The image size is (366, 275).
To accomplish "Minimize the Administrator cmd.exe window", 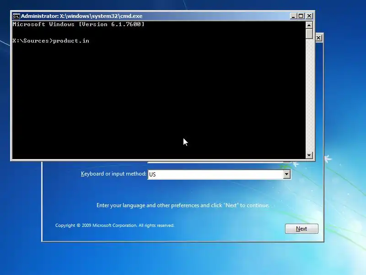I will pyautogui.click(x=293, y=16).
